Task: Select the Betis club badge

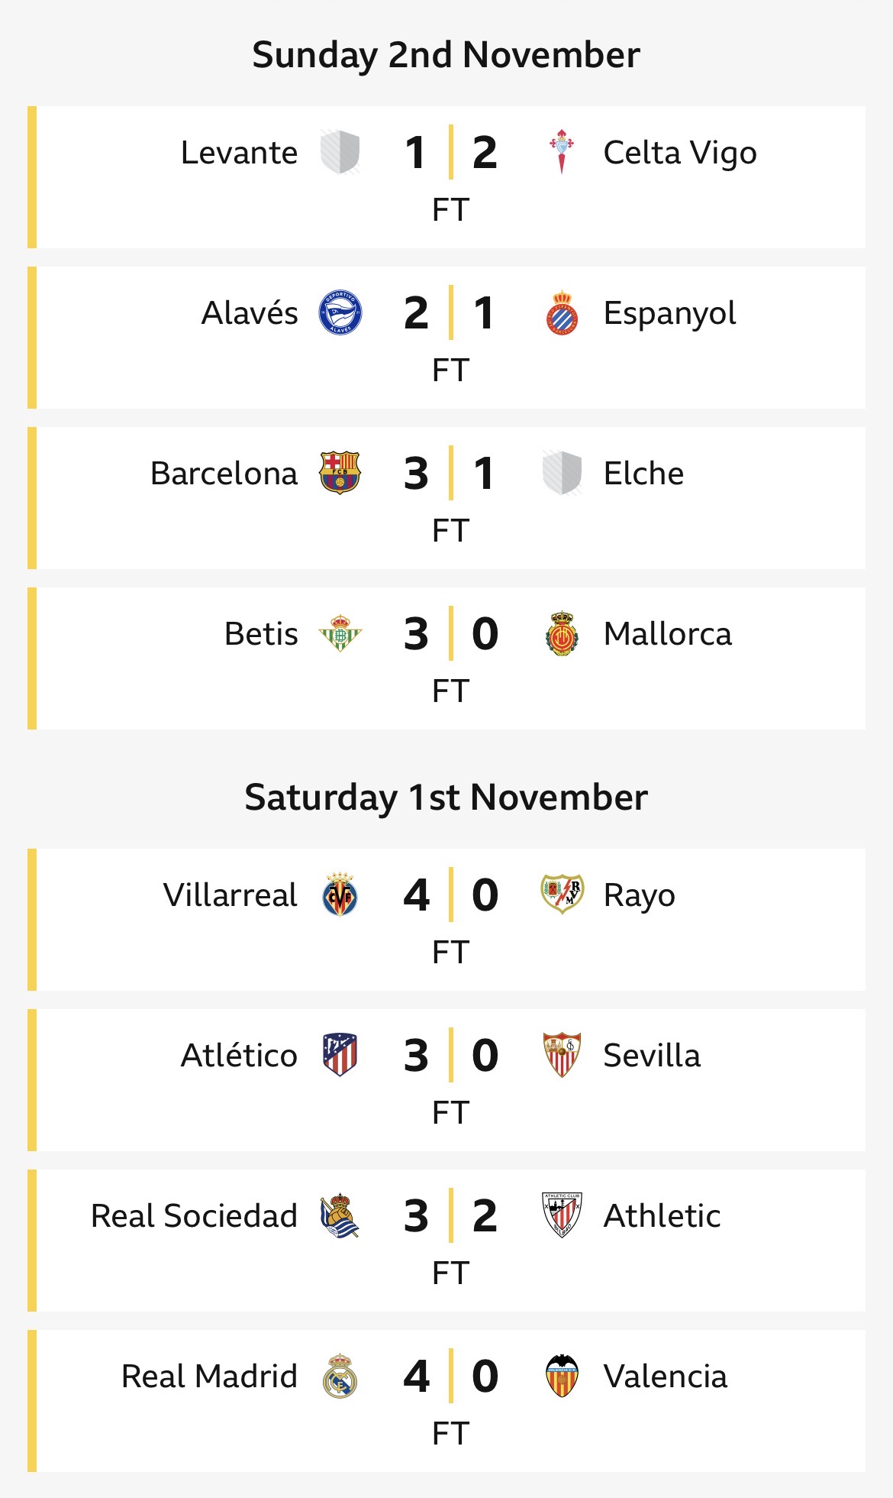Action: tap(340, 633)
